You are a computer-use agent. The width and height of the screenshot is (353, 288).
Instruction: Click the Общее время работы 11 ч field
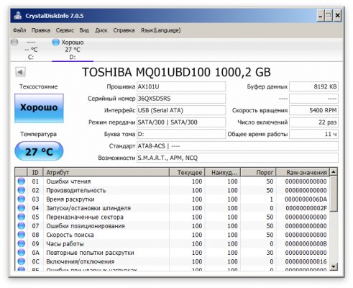click(x=314, y=134)
